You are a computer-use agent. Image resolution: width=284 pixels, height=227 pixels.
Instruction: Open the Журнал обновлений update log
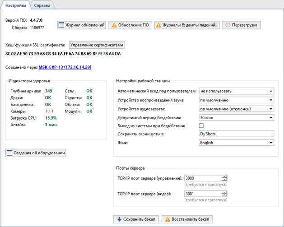pos(82,25)
